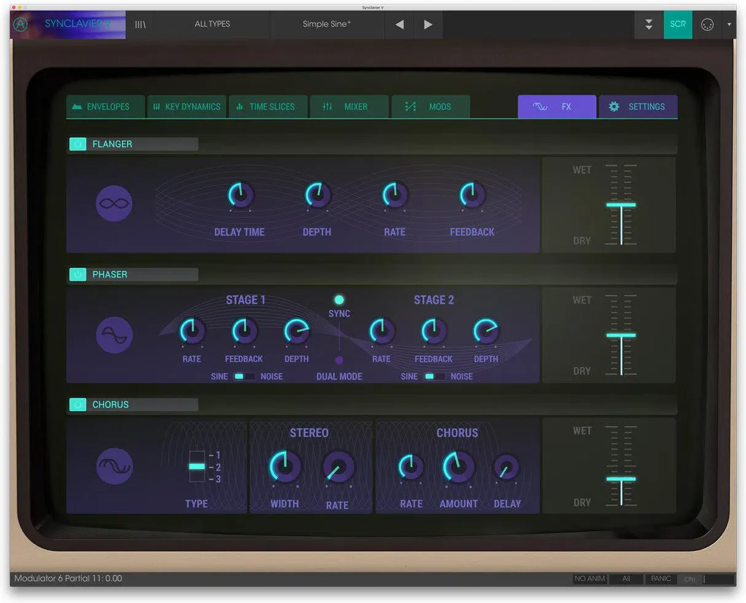The width and height of the screenshot is (746, 603).
Task: Click the Flanger infinity symbol icon
Action: 114,203
